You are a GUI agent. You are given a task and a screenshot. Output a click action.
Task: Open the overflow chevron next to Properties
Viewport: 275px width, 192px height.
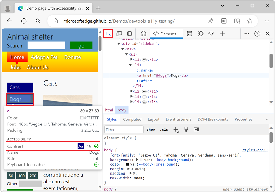pyautogui.click(x=266, y=119)
